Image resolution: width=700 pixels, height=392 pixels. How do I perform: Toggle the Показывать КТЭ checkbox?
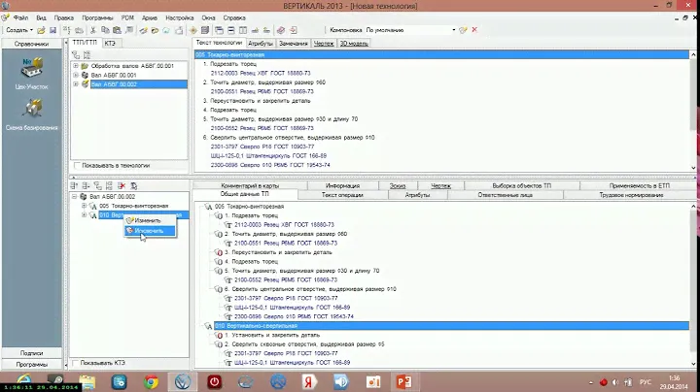(77, 363)
